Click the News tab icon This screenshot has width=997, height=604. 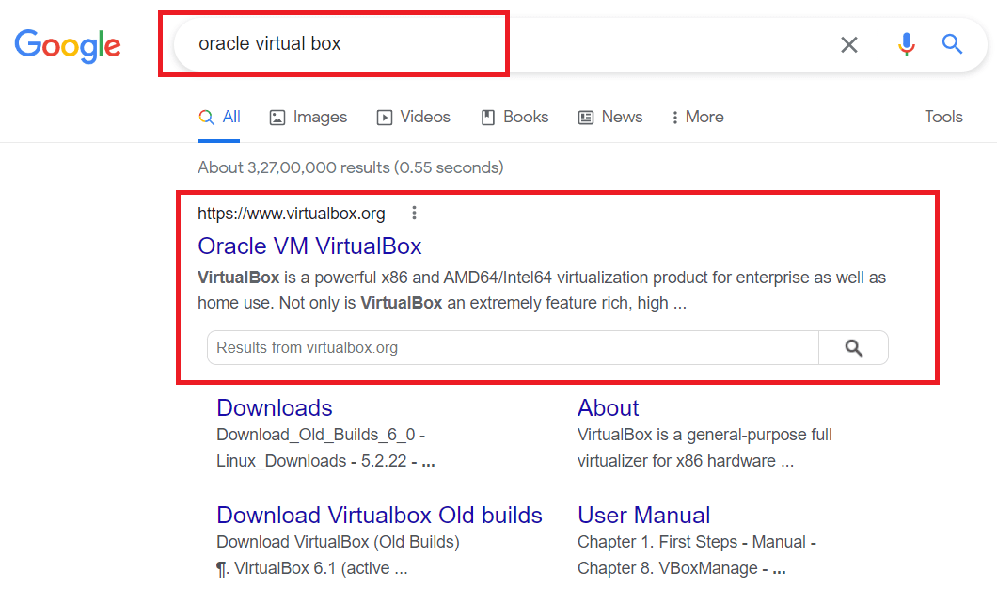[586, 118]
